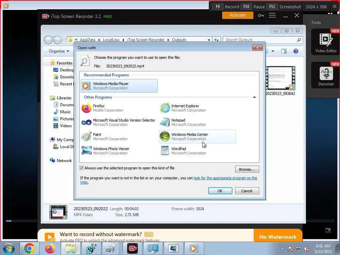Cancel the Open with dialog
This screenshot has width=340, height=255.
[x=247, y=191]
